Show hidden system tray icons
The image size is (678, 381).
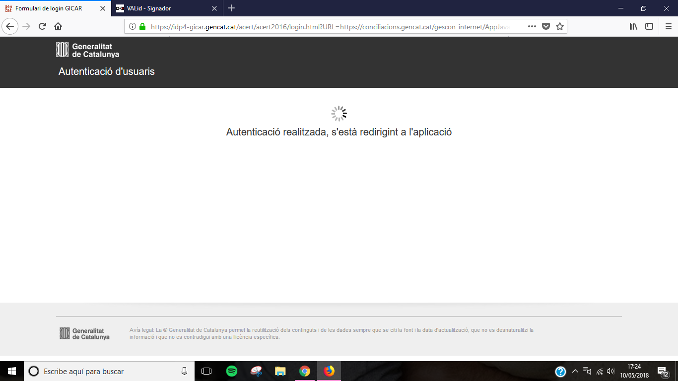tap(575, 371)
